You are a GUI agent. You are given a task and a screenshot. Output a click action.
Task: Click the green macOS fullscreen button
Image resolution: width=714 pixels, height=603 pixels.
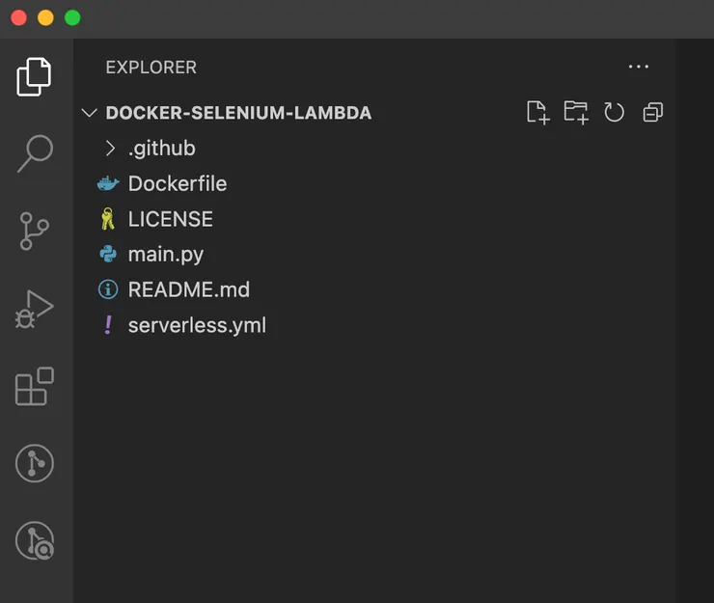pos(72,18)
